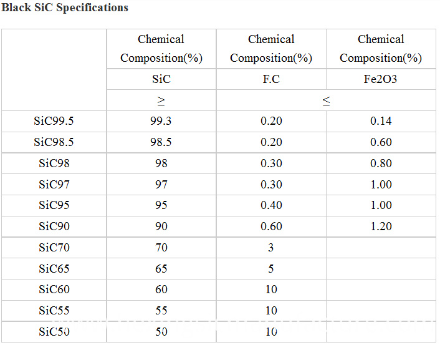This screenshot has width=440, height=345.
Task: Click the 1.20 Fe2O3 value
Action: point(381,226)
